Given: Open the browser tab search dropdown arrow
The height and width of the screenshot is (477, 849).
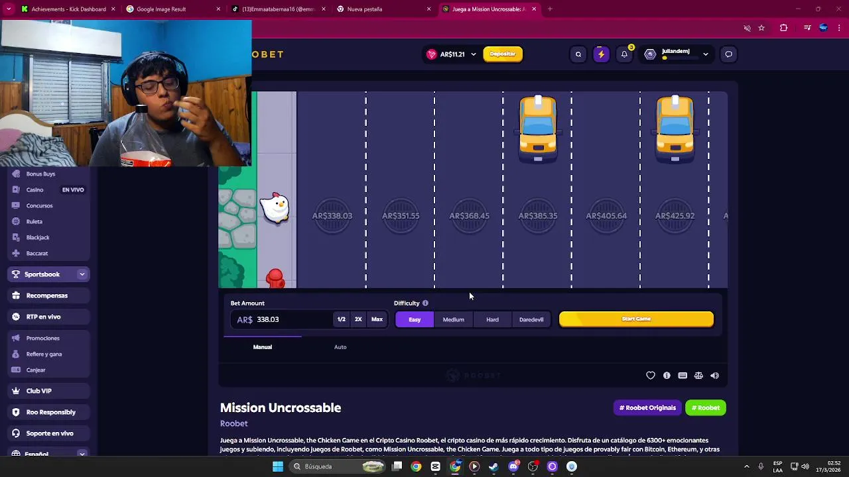Looking at the screenshot, I should tap(9, 9).
